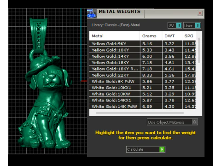Image resolution: width=221 pixels, height=166 pixels.
Task: Click the vertical scrollbar of metals list
Action: click(199, 50)
